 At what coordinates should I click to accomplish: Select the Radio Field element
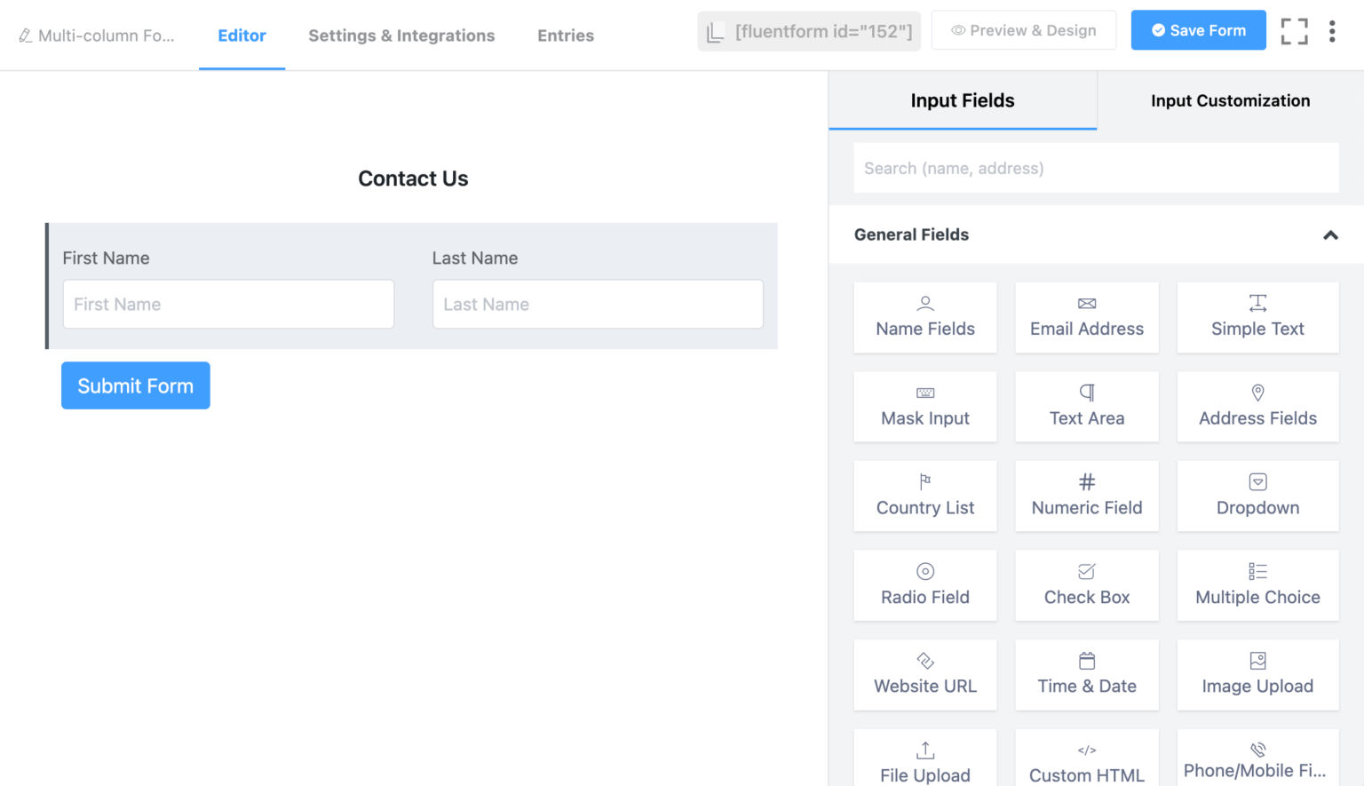click(x=924, y=585)
